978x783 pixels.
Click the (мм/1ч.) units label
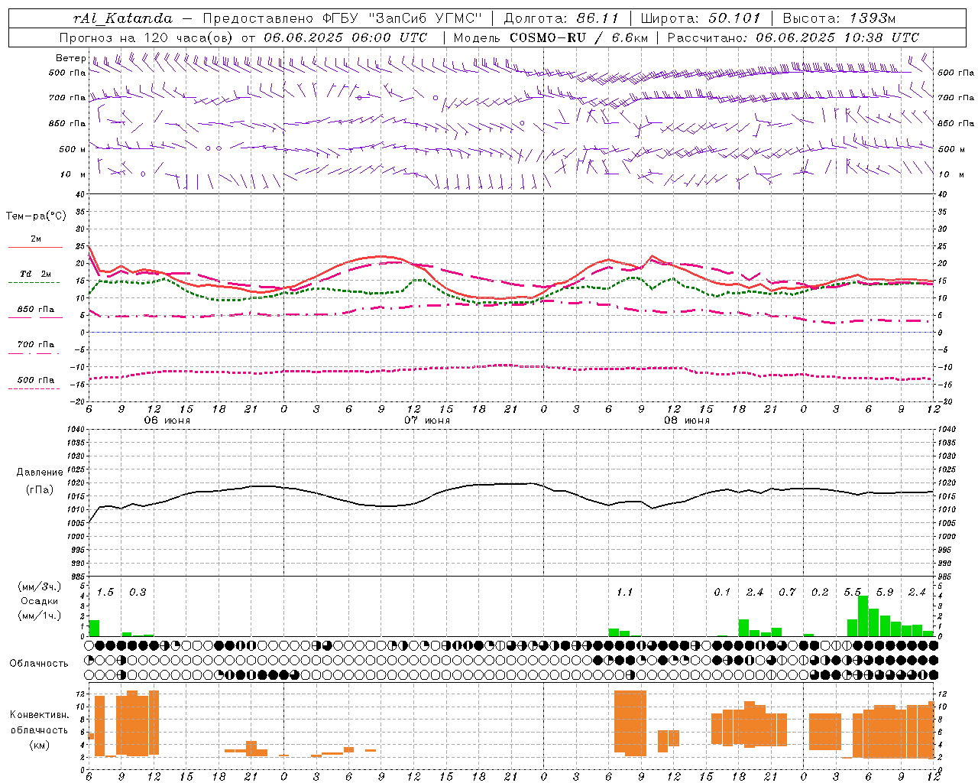pyautogui.click(x=40, y=616)
